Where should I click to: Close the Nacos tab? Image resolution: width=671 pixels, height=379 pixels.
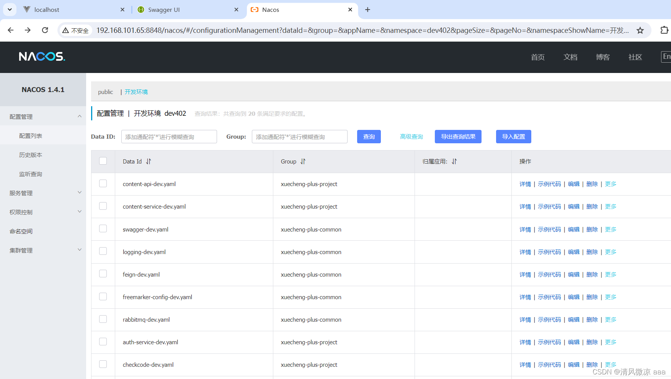[x=350, y=10]
